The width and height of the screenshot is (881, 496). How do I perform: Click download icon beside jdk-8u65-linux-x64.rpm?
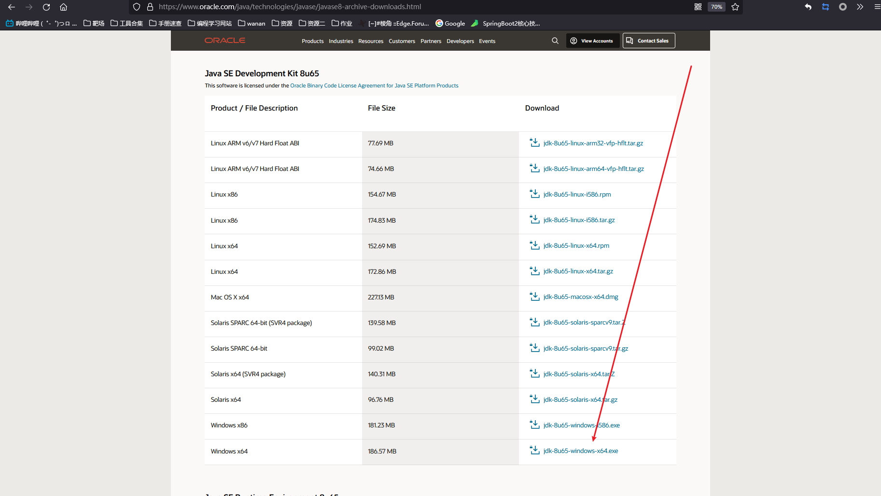(x=534, y=245)
